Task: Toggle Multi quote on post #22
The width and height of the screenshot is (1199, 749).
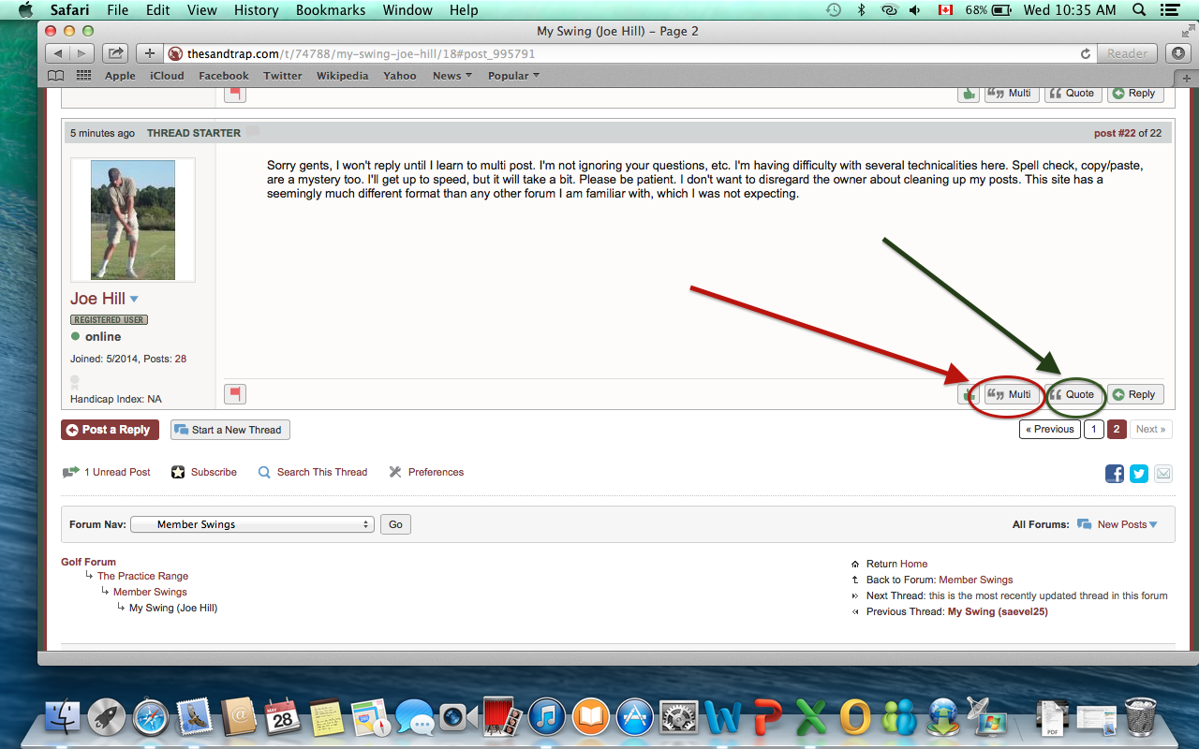Action: click(x=1011, y=394)
